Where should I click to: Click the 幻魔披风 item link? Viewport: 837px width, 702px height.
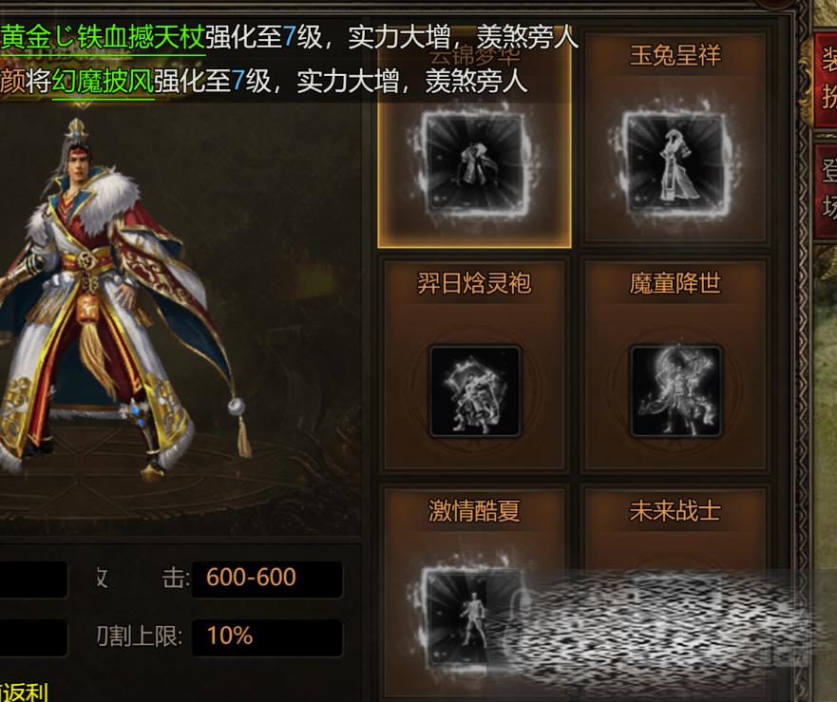point(103,82)
